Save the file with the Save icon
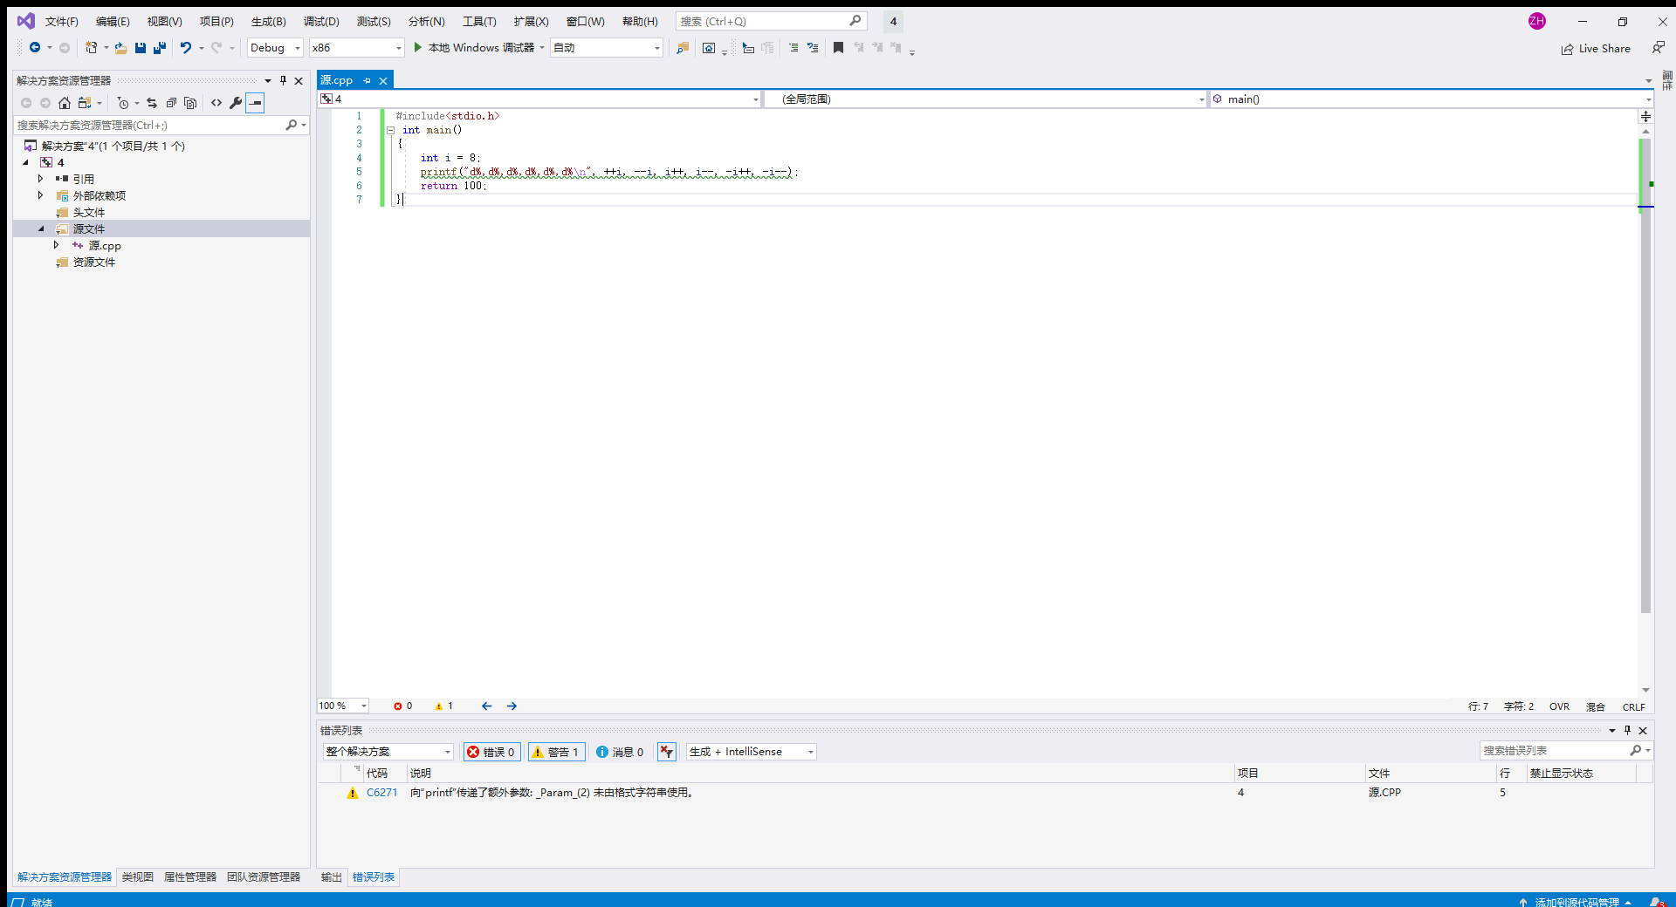This screenshot has height=907, width=1676. [140, 48]
